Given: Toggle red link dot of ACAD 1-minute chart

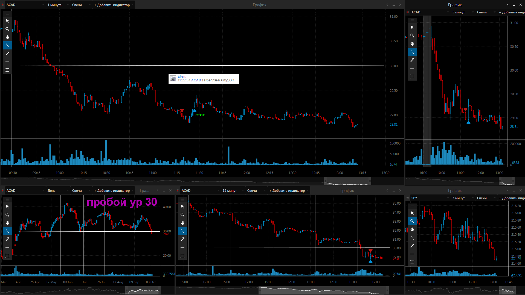Looking at the screenshot, I should click(3, 5).
